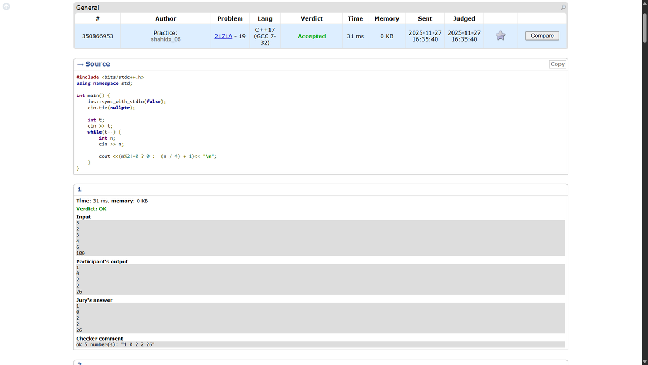
Task: Expand test case 2 section
Action: point(79,363)
